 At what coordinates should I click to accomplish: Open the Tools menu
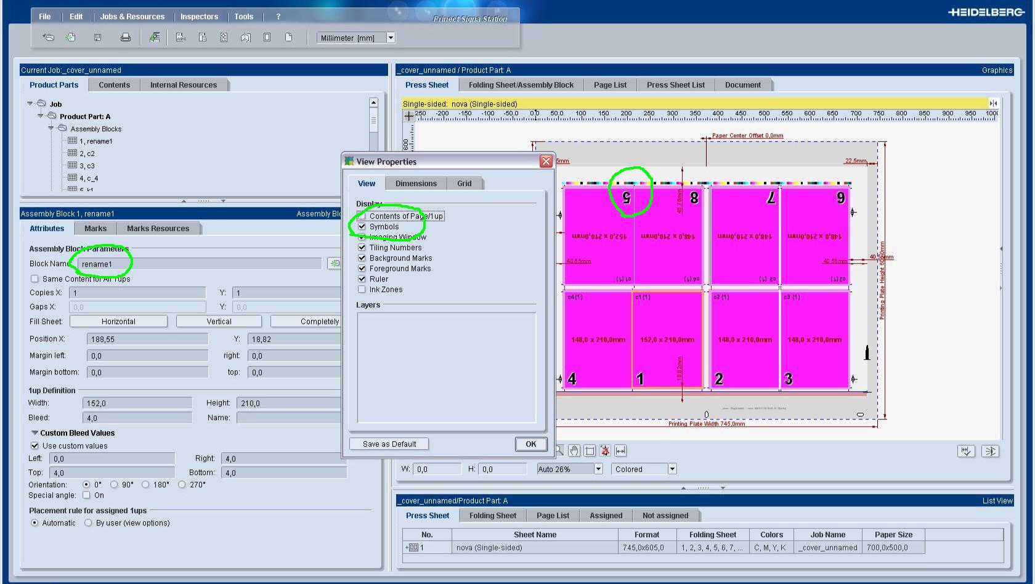(243, 17)
